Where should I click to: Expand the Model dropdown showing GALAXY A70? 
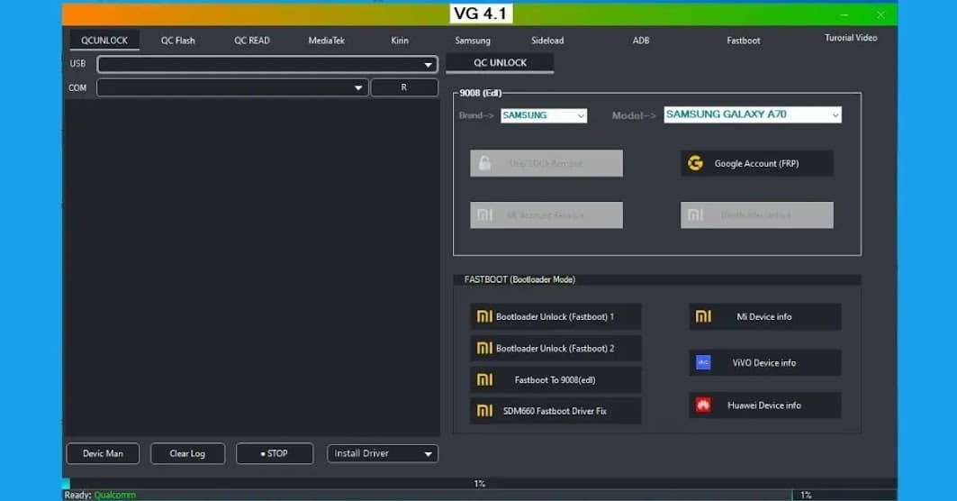point(753,114)
